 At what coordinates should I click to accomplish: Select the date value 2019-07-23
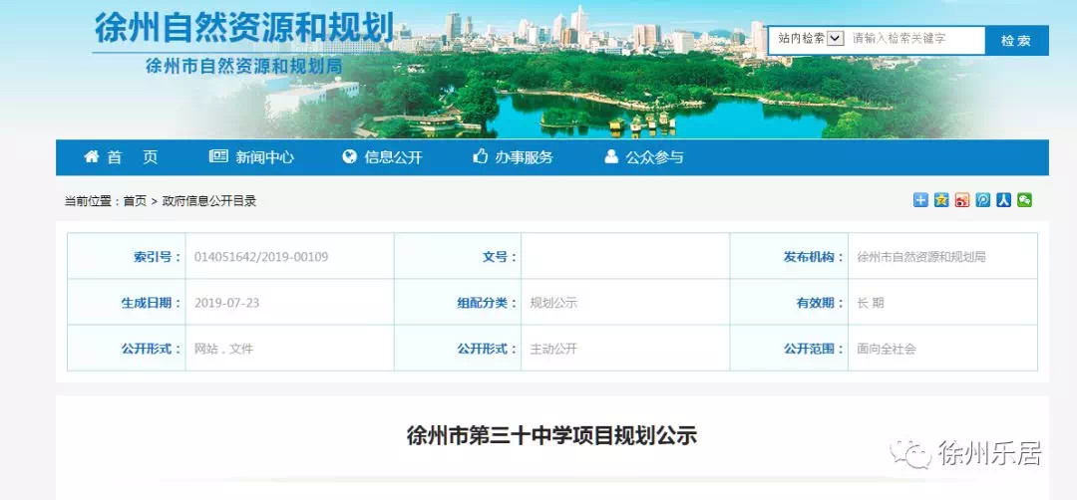click(226, 303)
